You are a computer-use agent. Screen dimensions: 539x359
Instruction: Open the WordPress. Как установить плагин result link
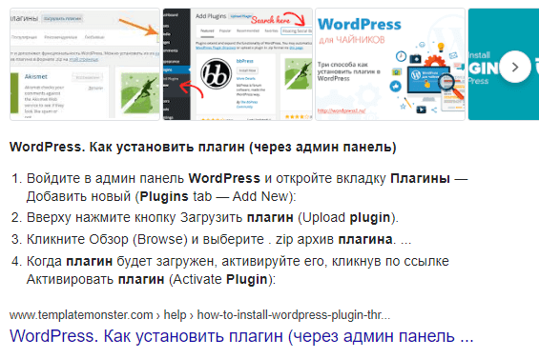(241, 335)
